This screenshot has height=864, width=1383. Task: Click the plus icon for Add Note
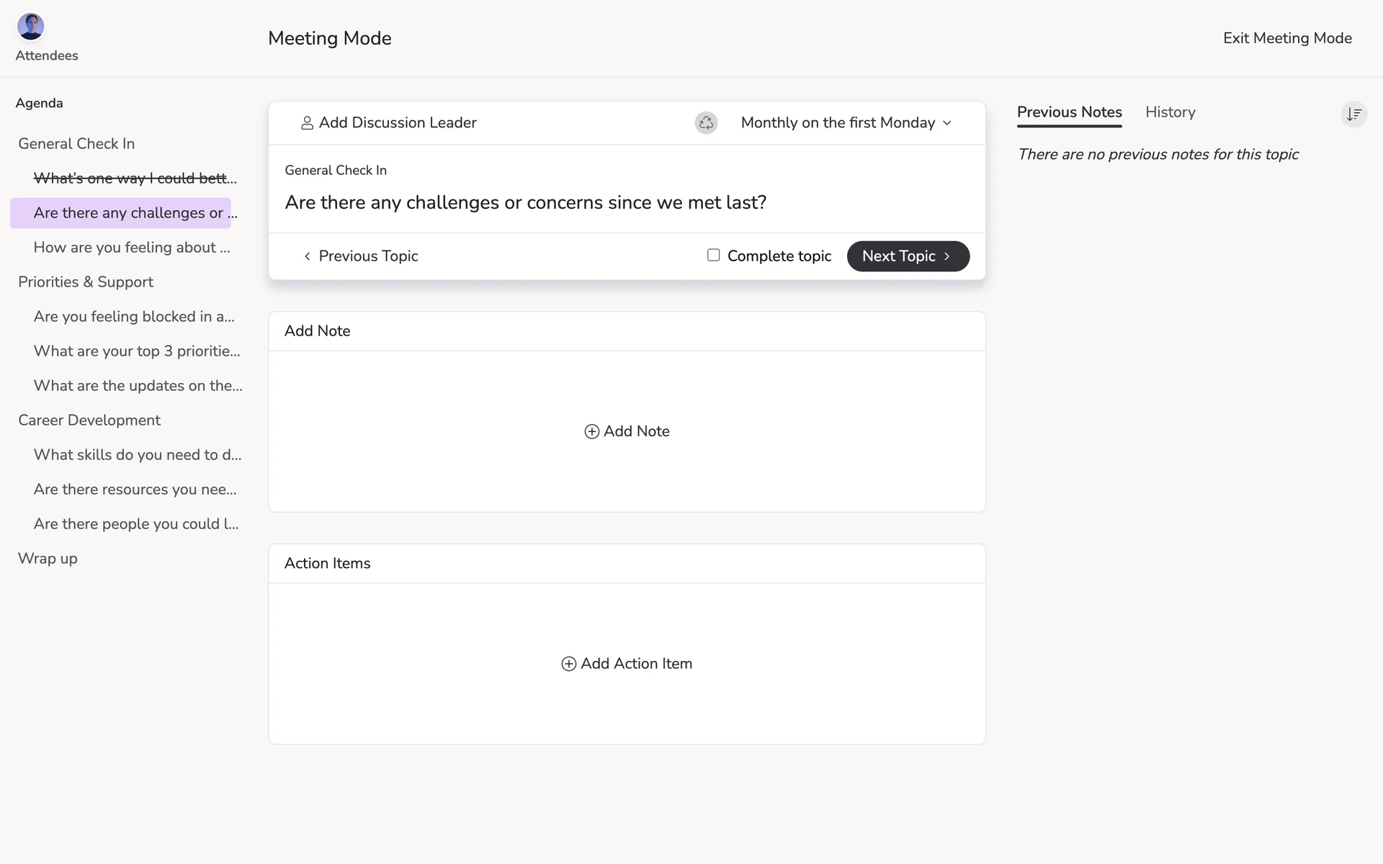click(x=591, y=431)
